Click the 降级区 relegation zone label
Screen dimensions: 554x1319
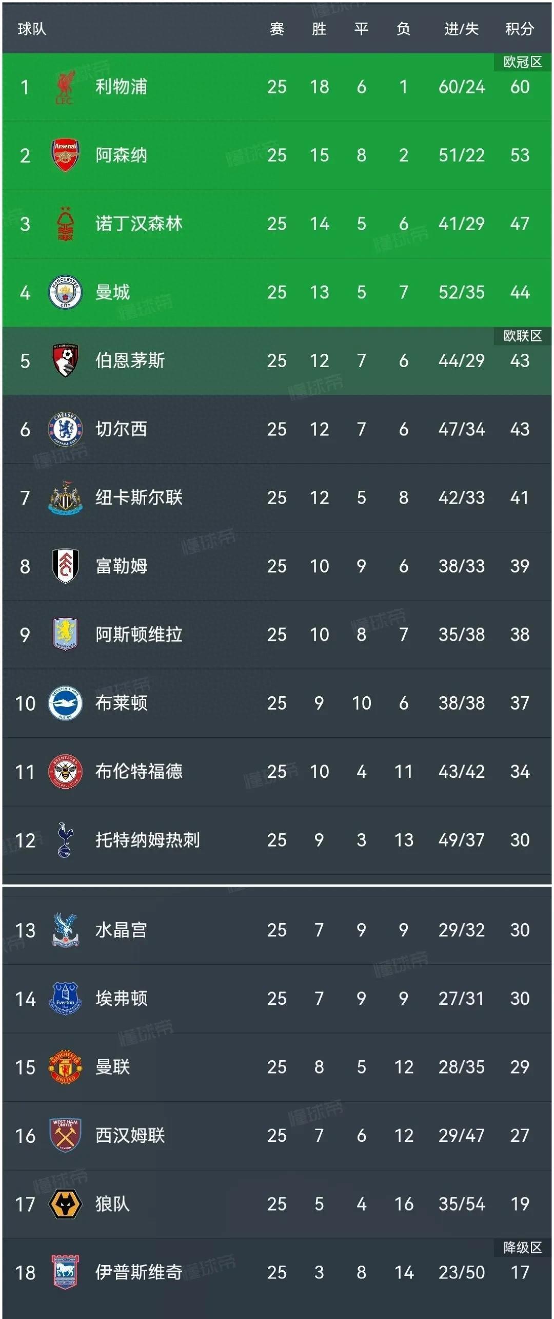click(x=522, y=1248)
